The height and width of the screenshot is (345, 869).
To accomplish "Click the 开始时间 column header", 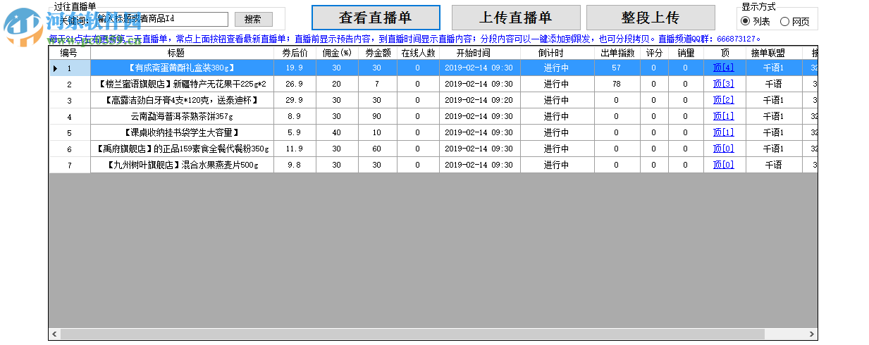I will tap(479, 53).
